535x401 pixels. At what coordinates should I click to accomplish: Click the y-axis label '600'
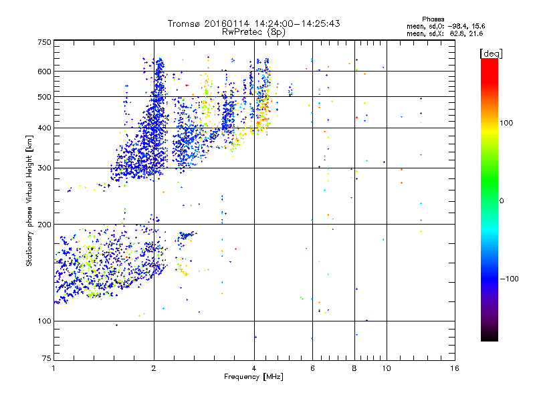coord(44,72)
